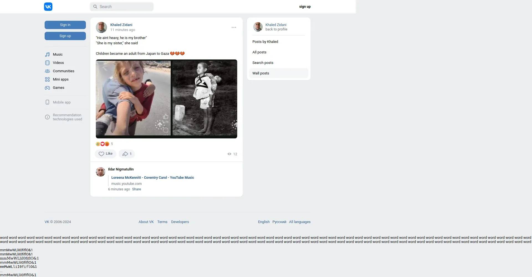Click the Sign in button
Image resolution: width=532 pixels, height=277 pixels.
65,25
